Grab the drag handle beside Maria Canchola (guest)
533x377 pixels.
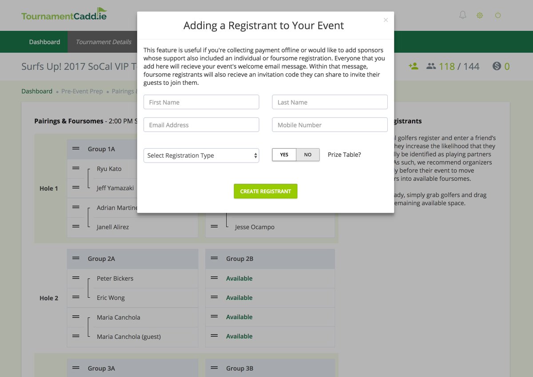tap(76, 336)
